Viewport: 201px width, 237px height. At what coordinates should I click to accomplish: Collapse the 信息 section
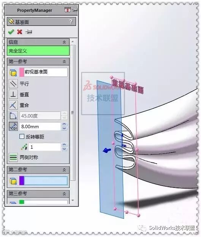pyautogui.click(x=64, y=42)
